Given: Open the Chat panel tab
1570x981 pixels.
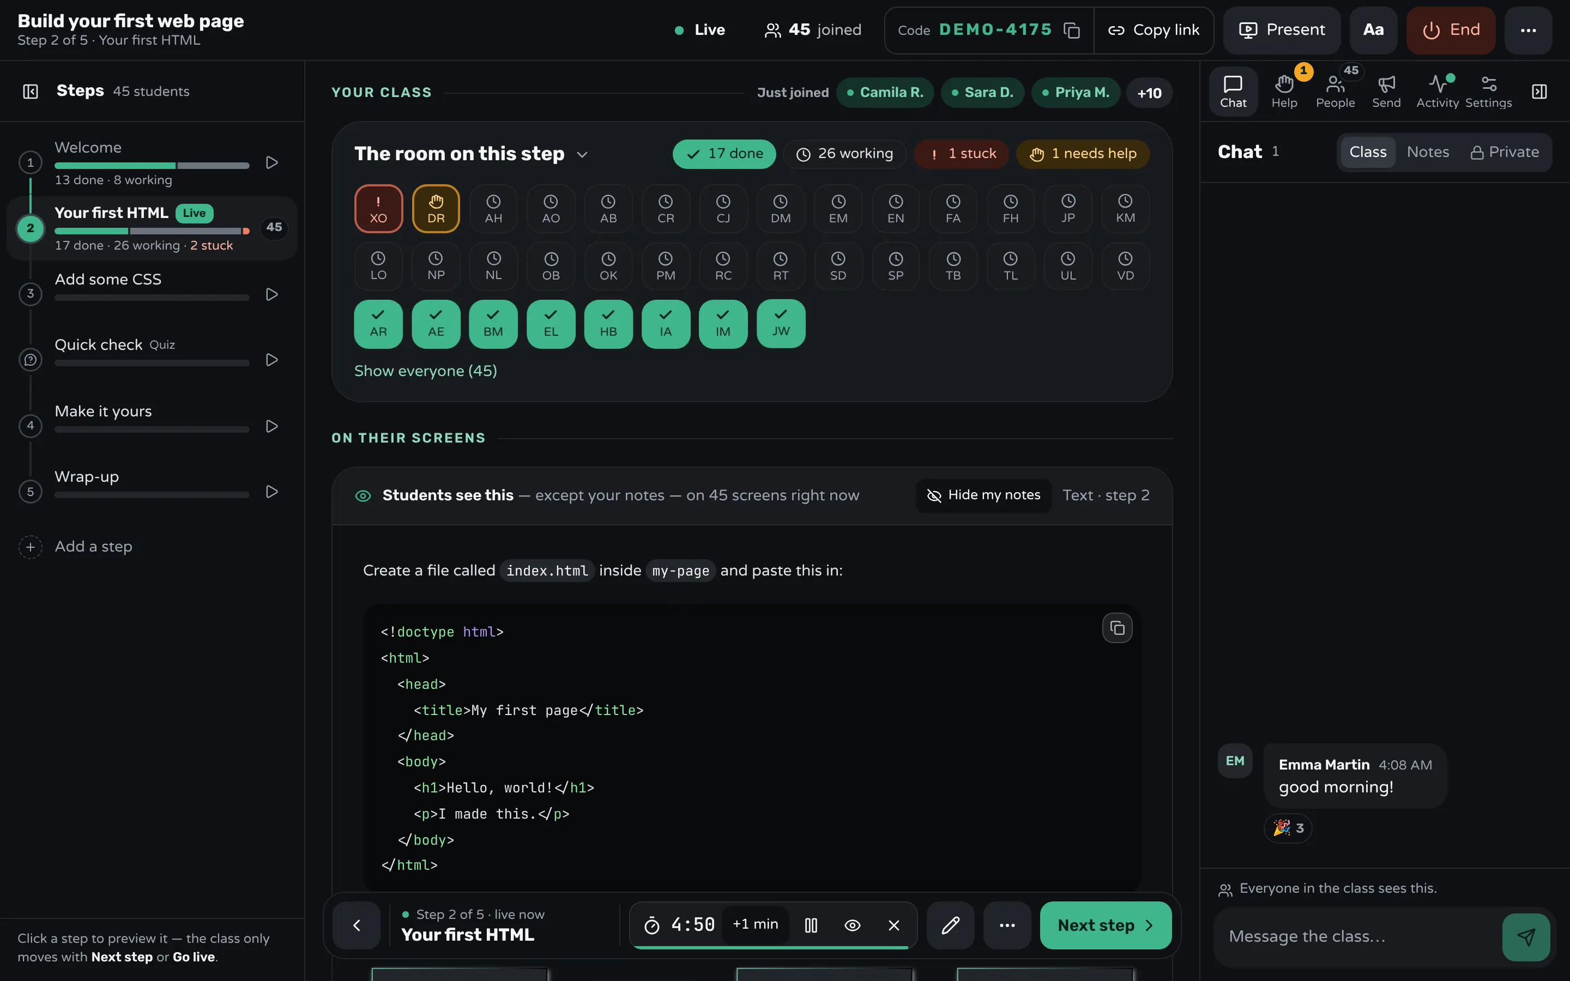Looking at the screenshot, I should coord(1233,92).
